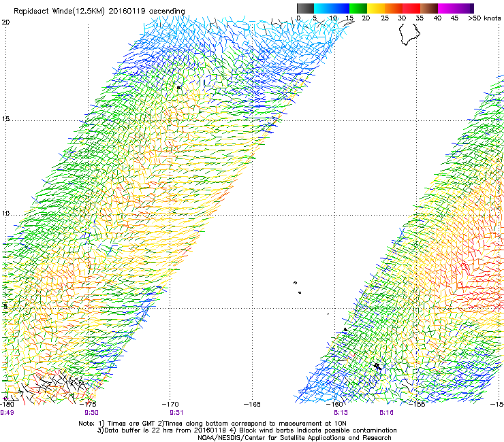Click the Hawaii Big Island outline
Screen dimensions: 504x442
coord(409,34)
